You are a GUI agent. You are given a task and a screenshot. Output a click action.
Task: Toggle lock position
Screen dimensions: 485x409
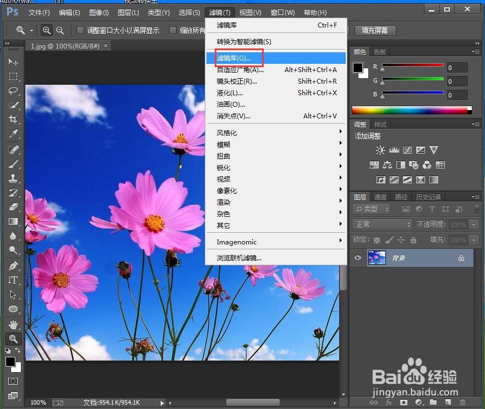click(x=401, y=240)
